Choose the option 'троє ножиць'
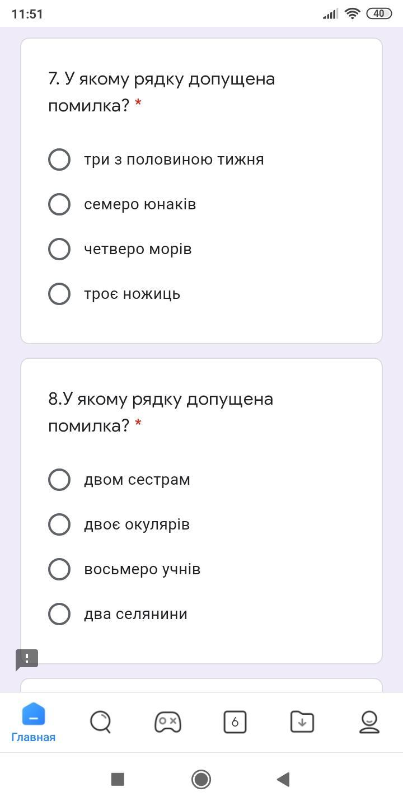Viewport: 403px width, 806px height. click(x=59, y=294)
